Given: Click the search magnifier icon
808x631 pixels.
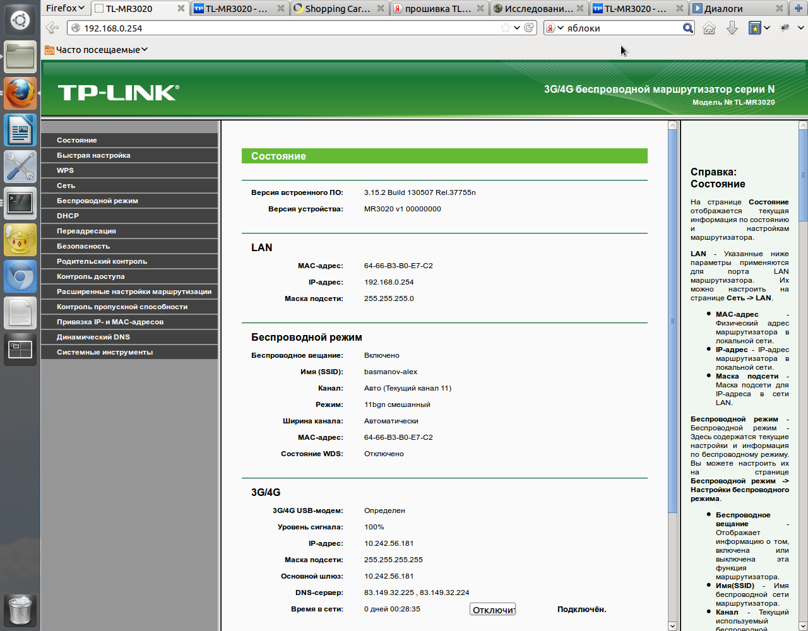Looking at the screenshot, I should tap(688, 28).
